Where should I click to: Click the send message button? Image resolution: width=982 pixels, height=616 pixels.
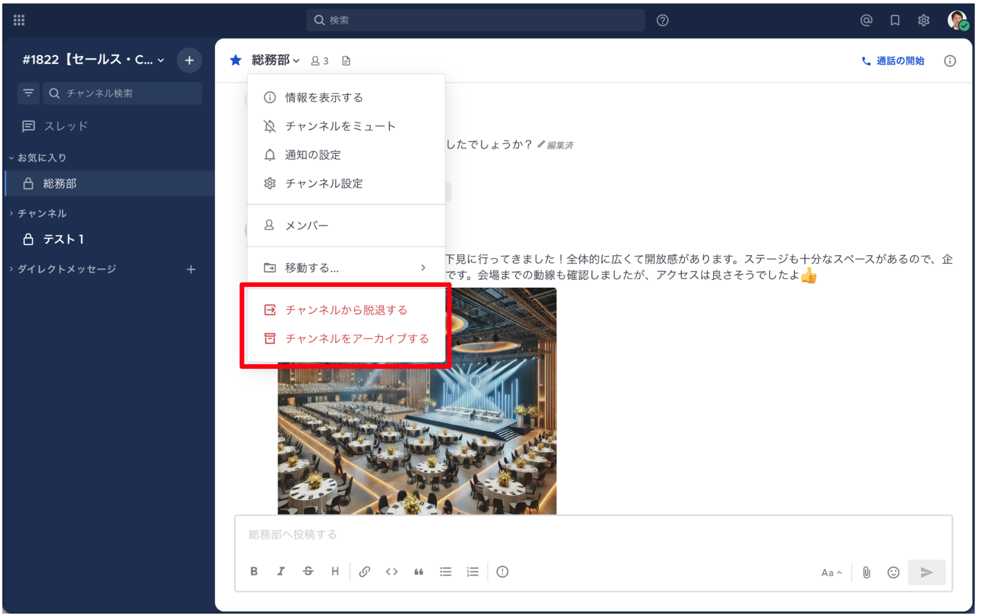(926, 572)
